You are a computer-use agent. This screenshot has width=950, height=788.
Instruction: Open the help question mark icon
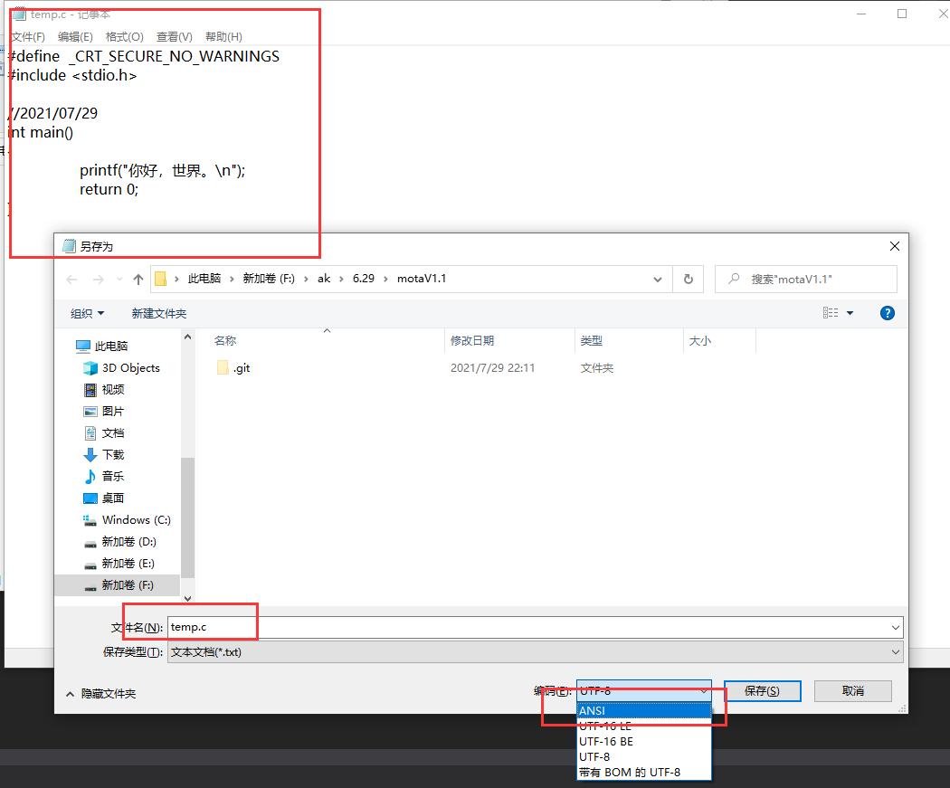click(887, 313)
